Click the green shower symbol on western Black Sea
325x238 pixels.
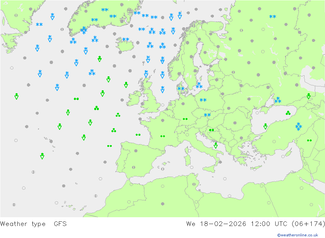pyautogui.click(x=265, y=126)
